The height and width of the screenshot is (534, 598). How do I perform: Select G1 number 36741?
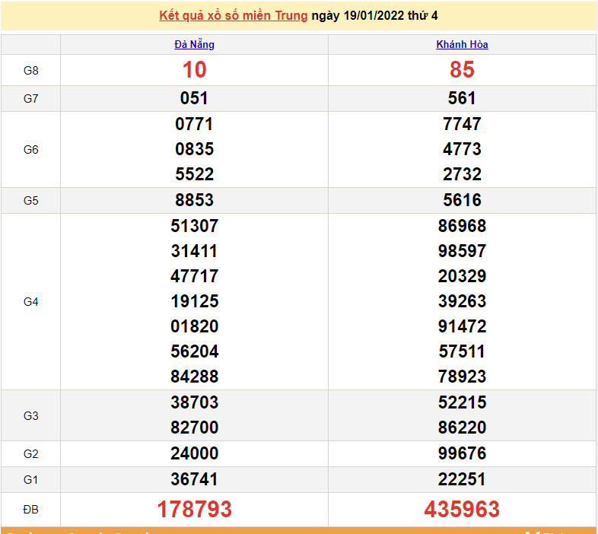click(x=194, y=480)
